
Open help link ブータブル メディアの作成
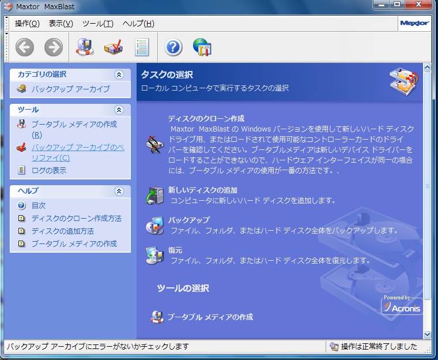[74, 243]
